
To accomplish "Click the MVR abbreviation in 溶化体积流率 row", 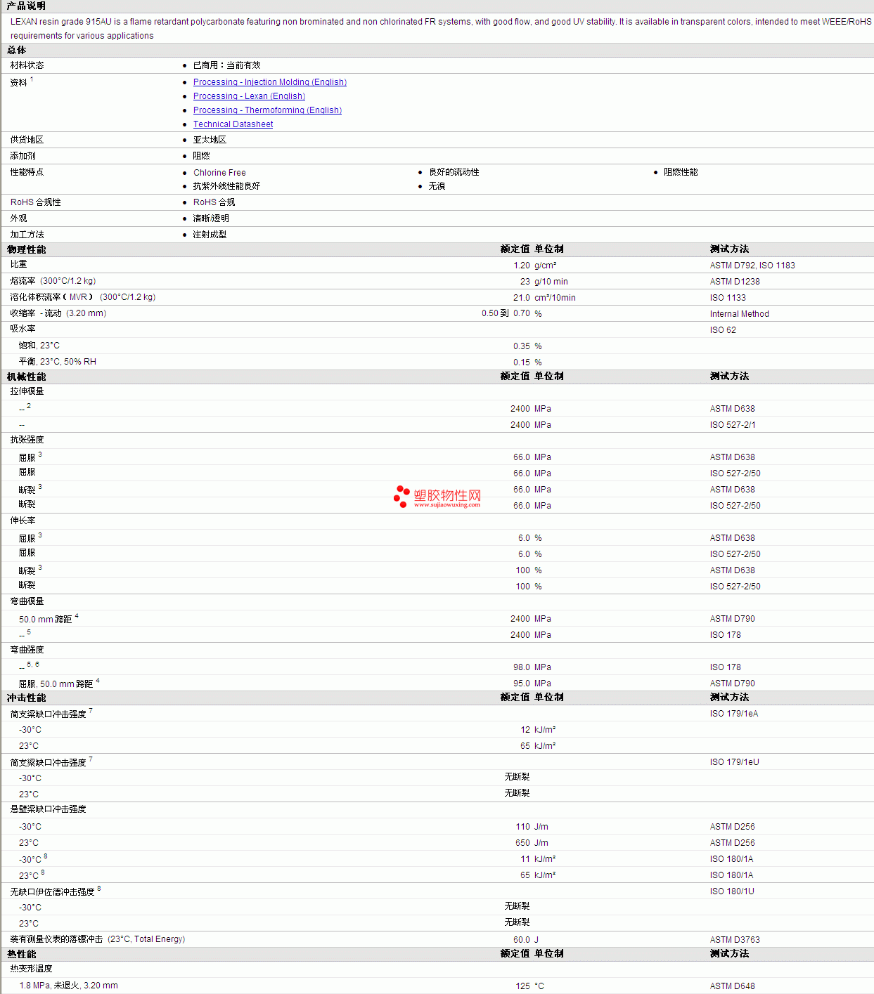I will tap(78, 297).
